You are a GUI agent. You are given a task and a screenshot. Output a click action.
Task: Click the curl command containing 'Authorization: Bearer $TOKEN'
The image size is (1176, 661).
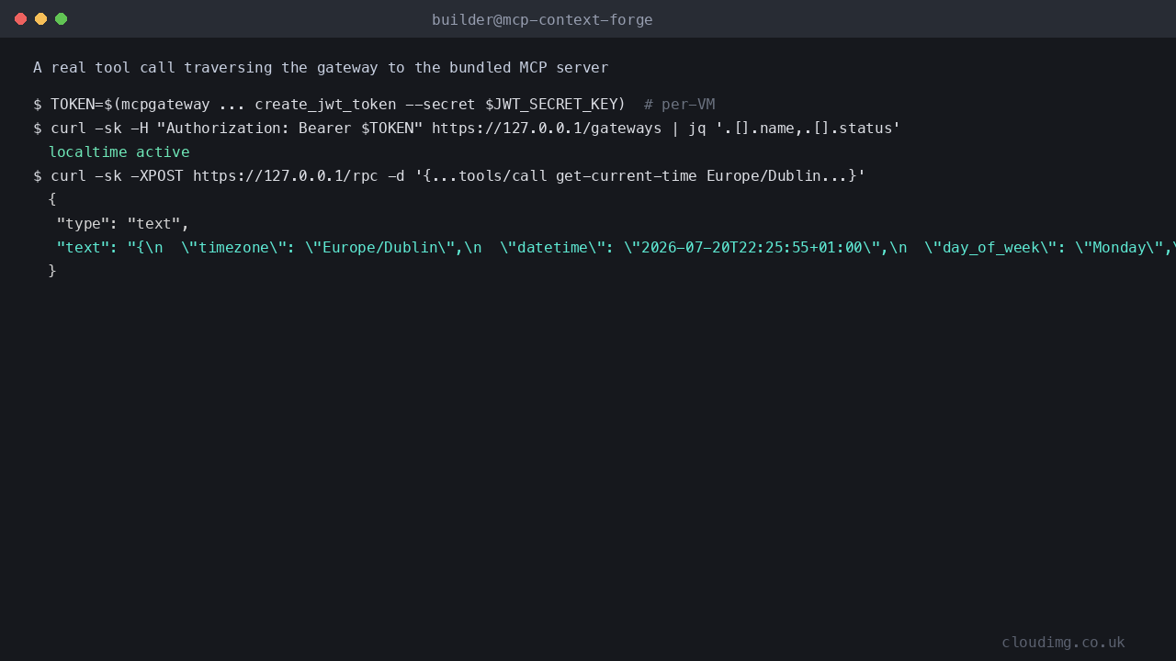tap(467, 129)
